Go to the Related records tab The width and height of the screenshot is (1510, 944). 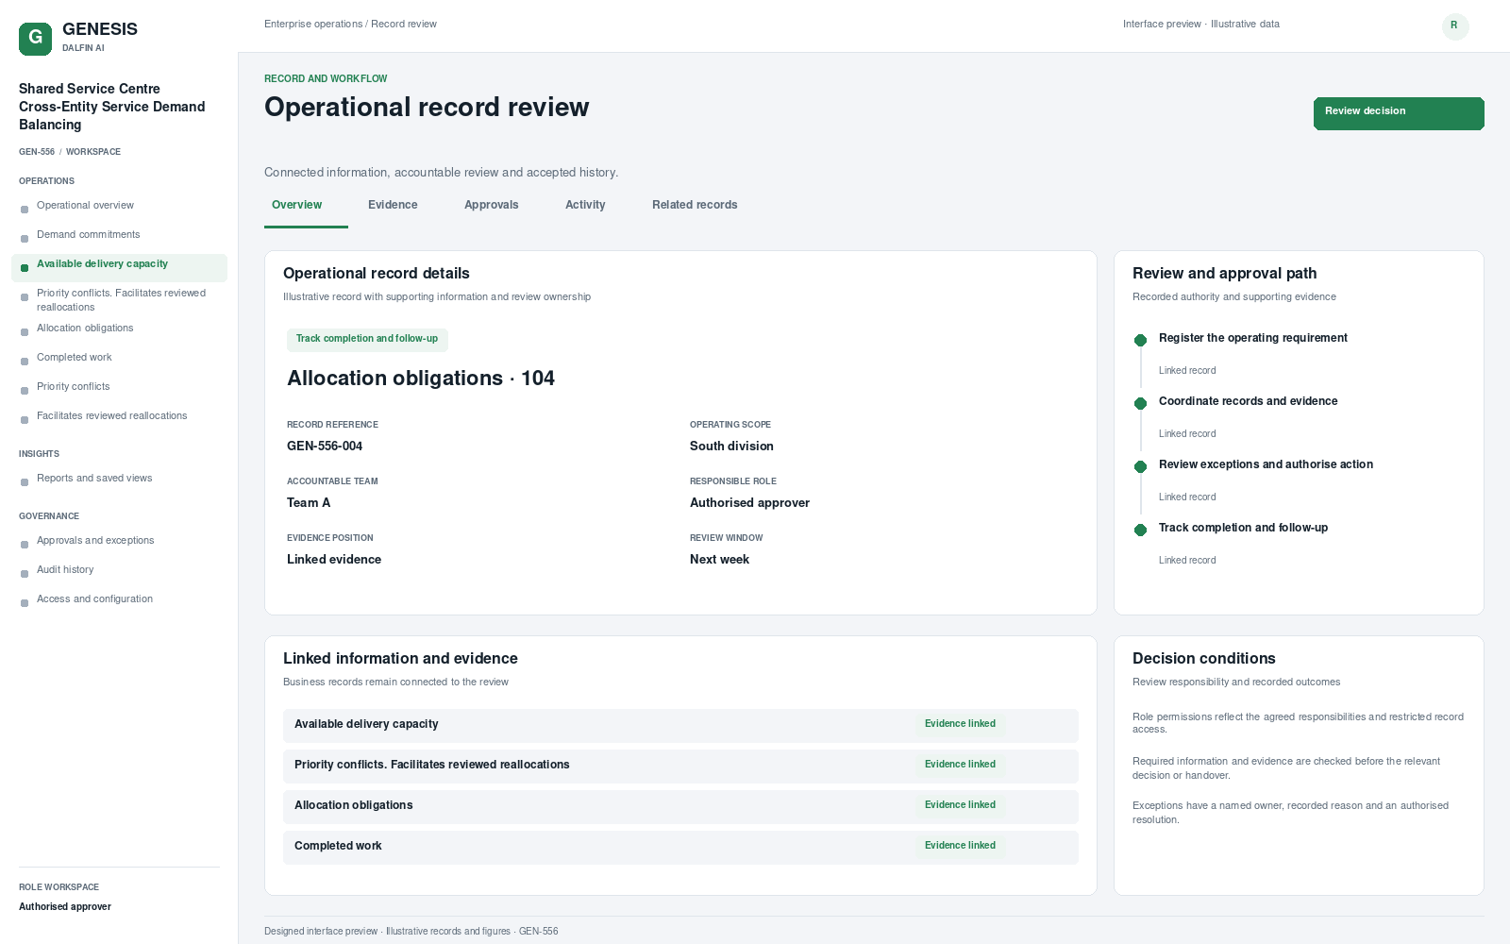click(x=695, y=205)
